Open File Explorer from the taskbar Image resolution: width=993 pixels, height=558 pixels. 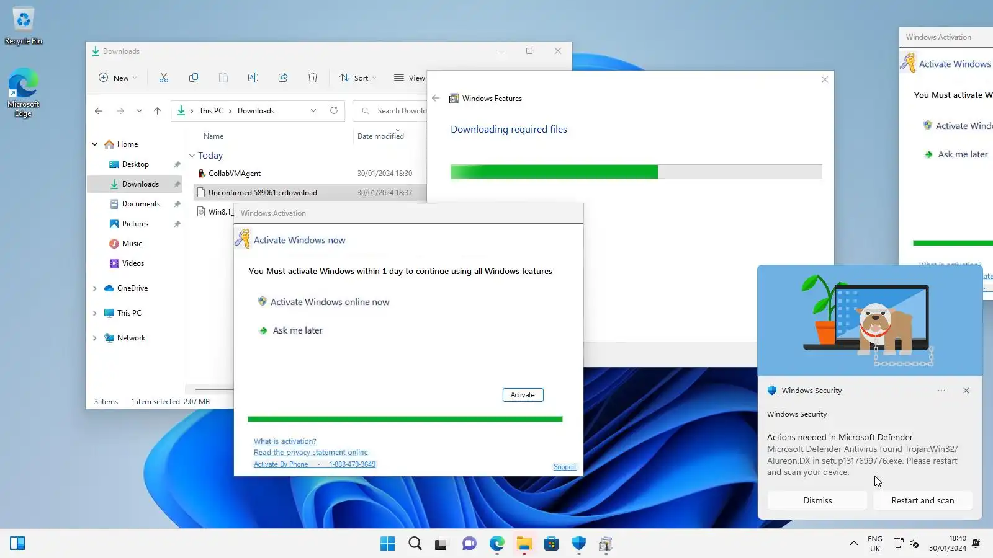(524, 544)
